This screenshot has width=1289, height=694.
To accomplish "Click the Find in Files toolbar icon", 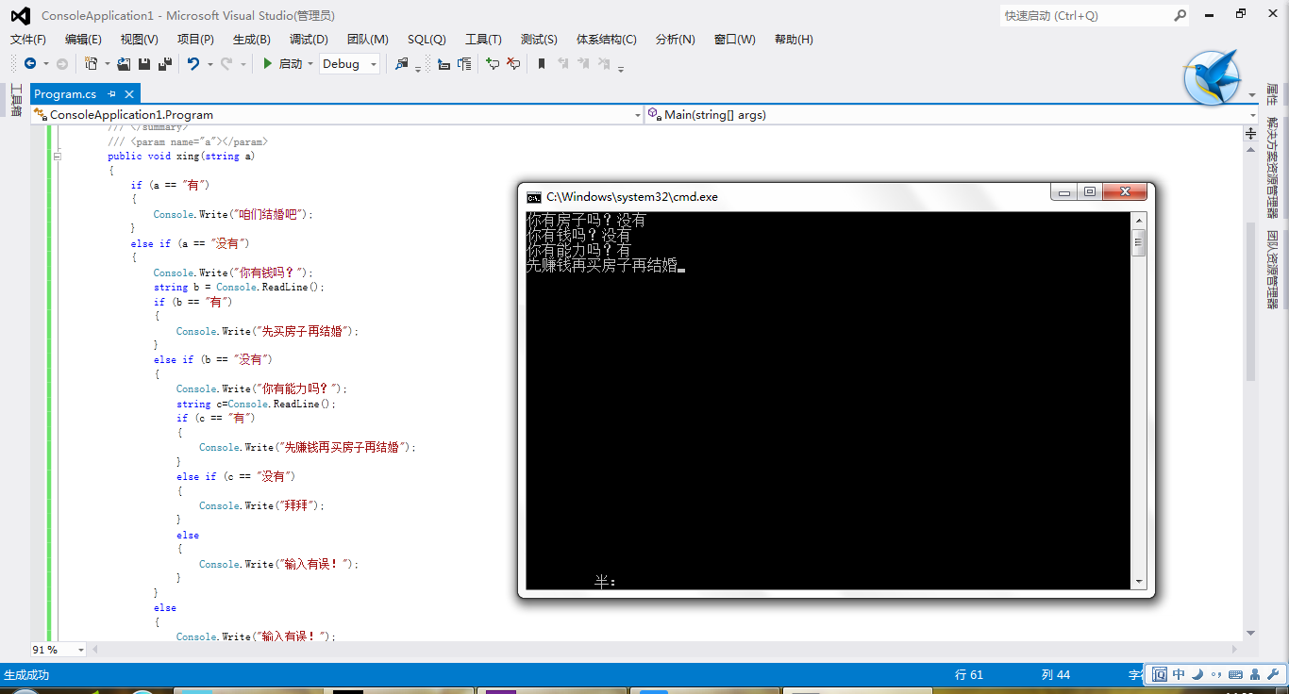I will 402,63.
